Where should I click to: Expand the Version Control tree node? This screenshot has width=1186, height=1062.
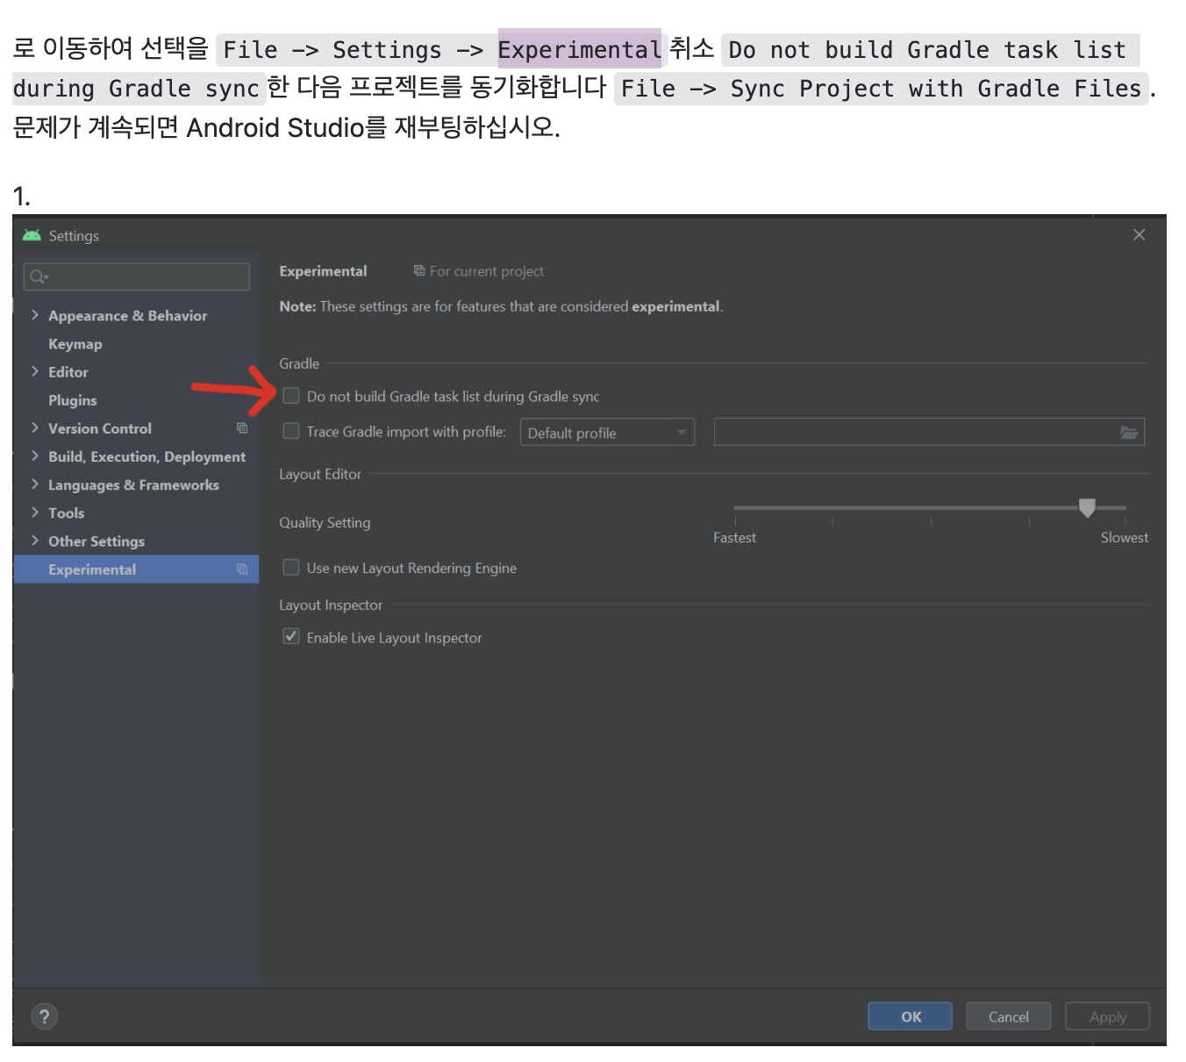(35, 428)
